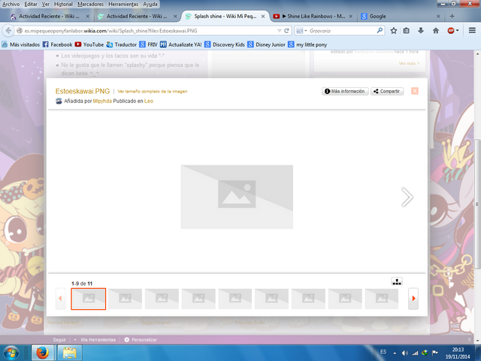Image resolution: width=481 pixels, height=361 pixels.
Task: Close the Splash shine tab
Action: 263,17
